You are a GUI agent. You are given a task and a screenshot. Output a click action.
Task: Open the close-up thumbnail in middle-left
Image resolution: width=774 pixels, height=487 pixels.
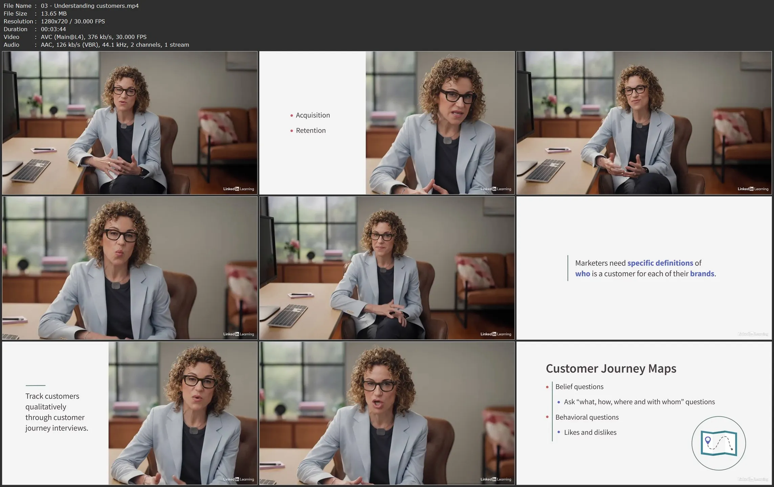click(130, 268)
